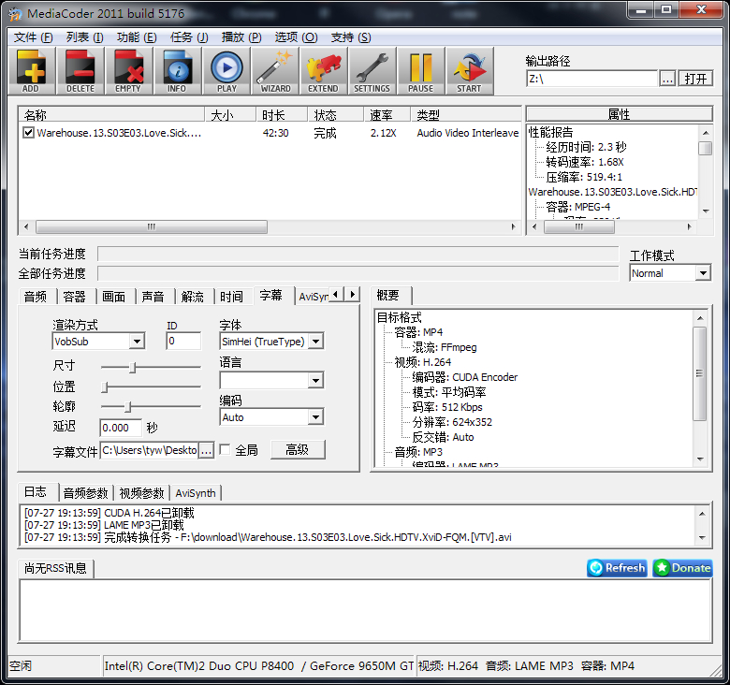Click the PLAY toolbar icon

coord(226,71)
